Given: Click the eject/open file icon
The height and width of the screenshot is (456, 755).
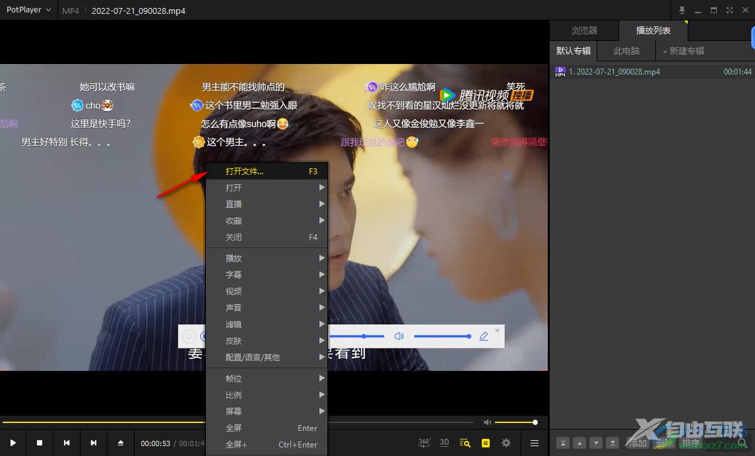Looking at the screenshot, I should (121, 443).
